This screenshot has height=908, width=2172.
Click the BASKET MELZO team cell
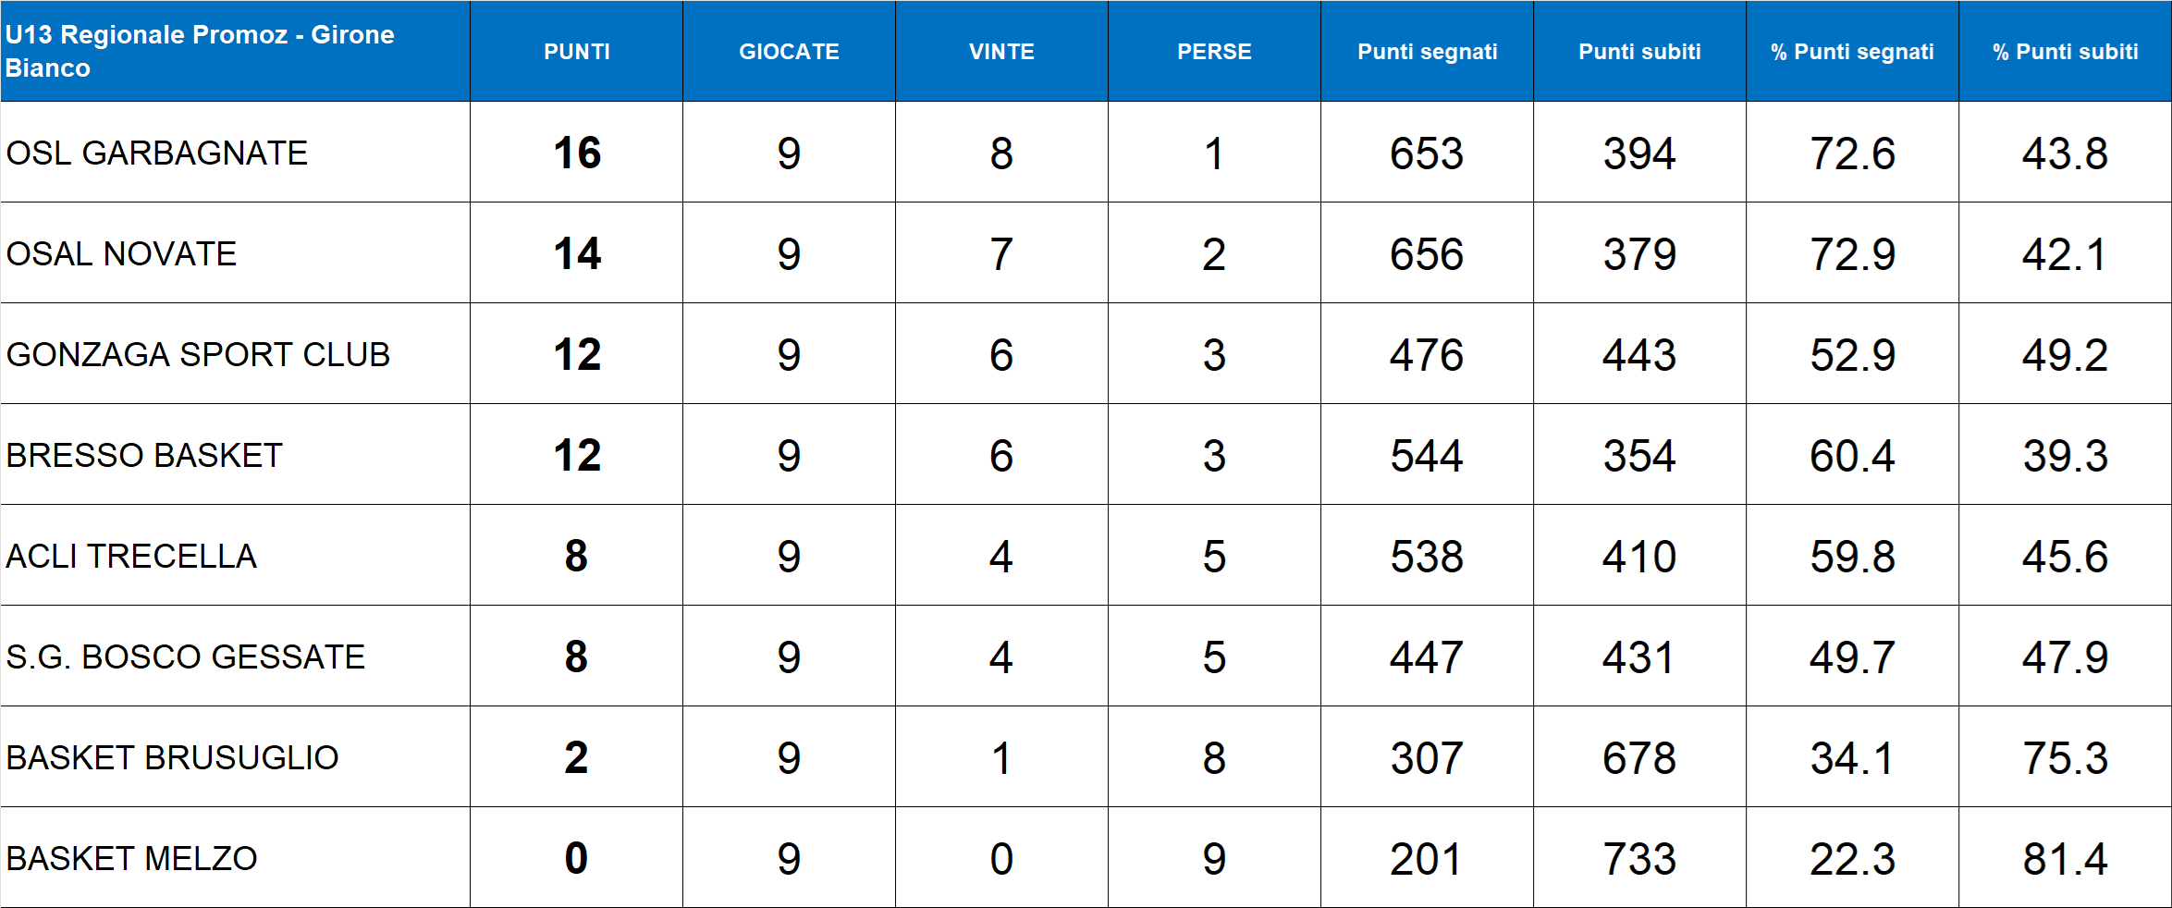[x=131, y=858]
